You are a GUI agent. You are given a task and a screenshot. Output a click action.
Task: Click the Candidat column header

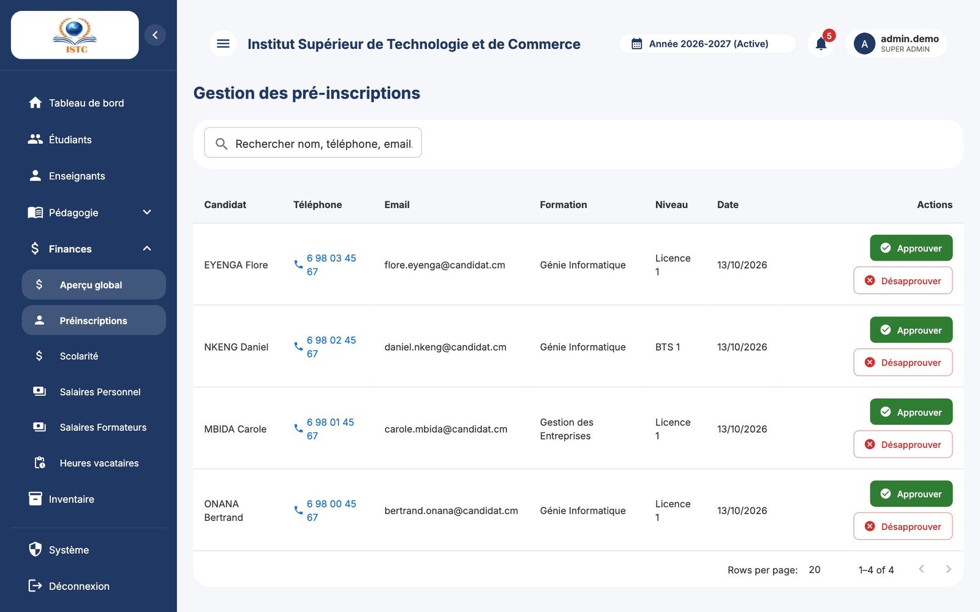click(x=225, y=204)
